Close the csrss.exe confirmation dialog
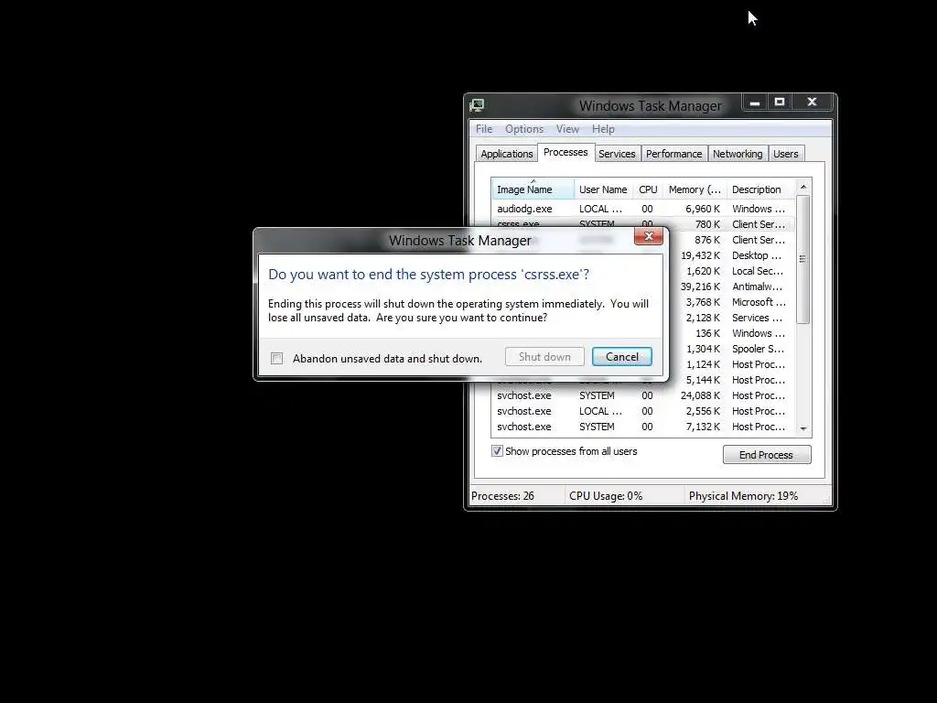 coord(649,237)
